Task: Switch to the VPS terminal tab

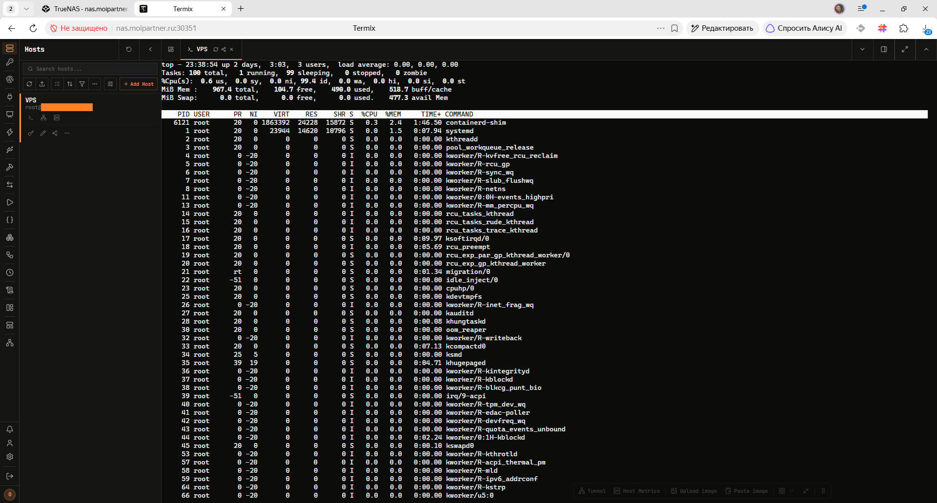Action: click(202, 49)
